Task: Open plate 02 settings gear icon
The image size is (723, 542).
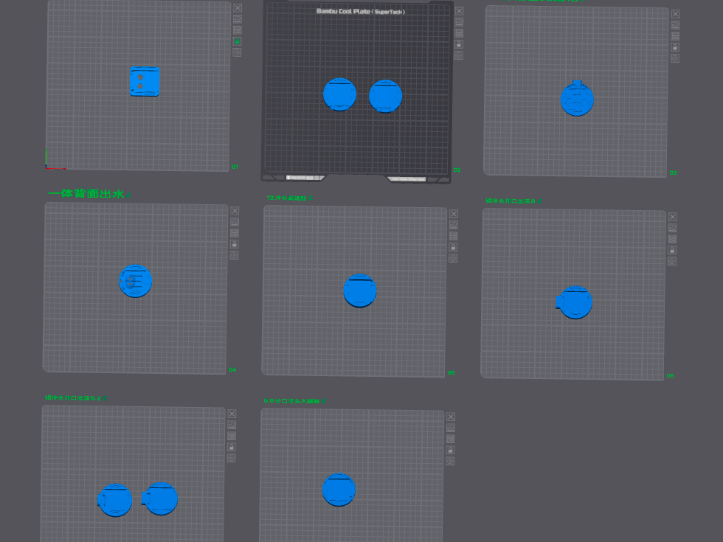Action: (459, 55)
